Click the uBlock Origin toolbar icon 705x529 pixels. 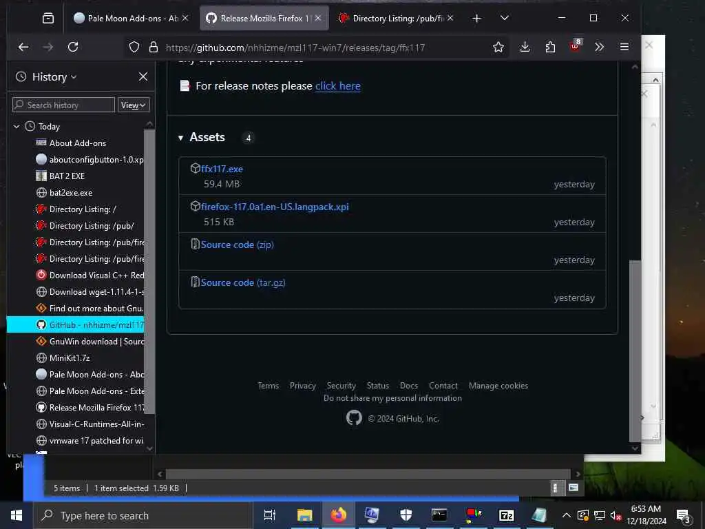(x=575, y=46)
